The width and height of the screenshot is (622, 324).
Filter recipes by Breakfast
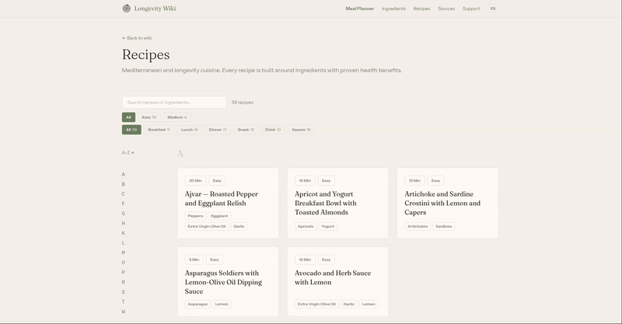click(159, 130)
